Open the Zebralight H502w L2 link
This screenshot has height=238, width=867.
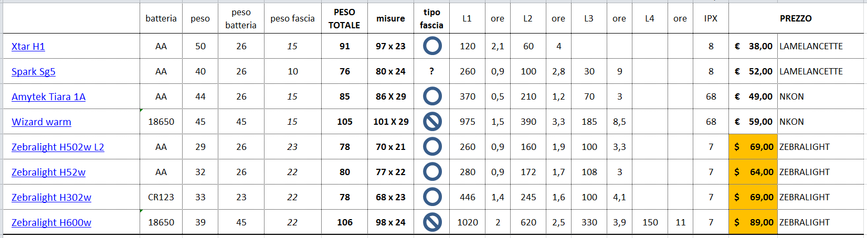pos(58,147)
